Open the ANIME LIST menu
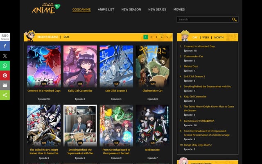The image size is (262, 164). [x=106, y=9]
